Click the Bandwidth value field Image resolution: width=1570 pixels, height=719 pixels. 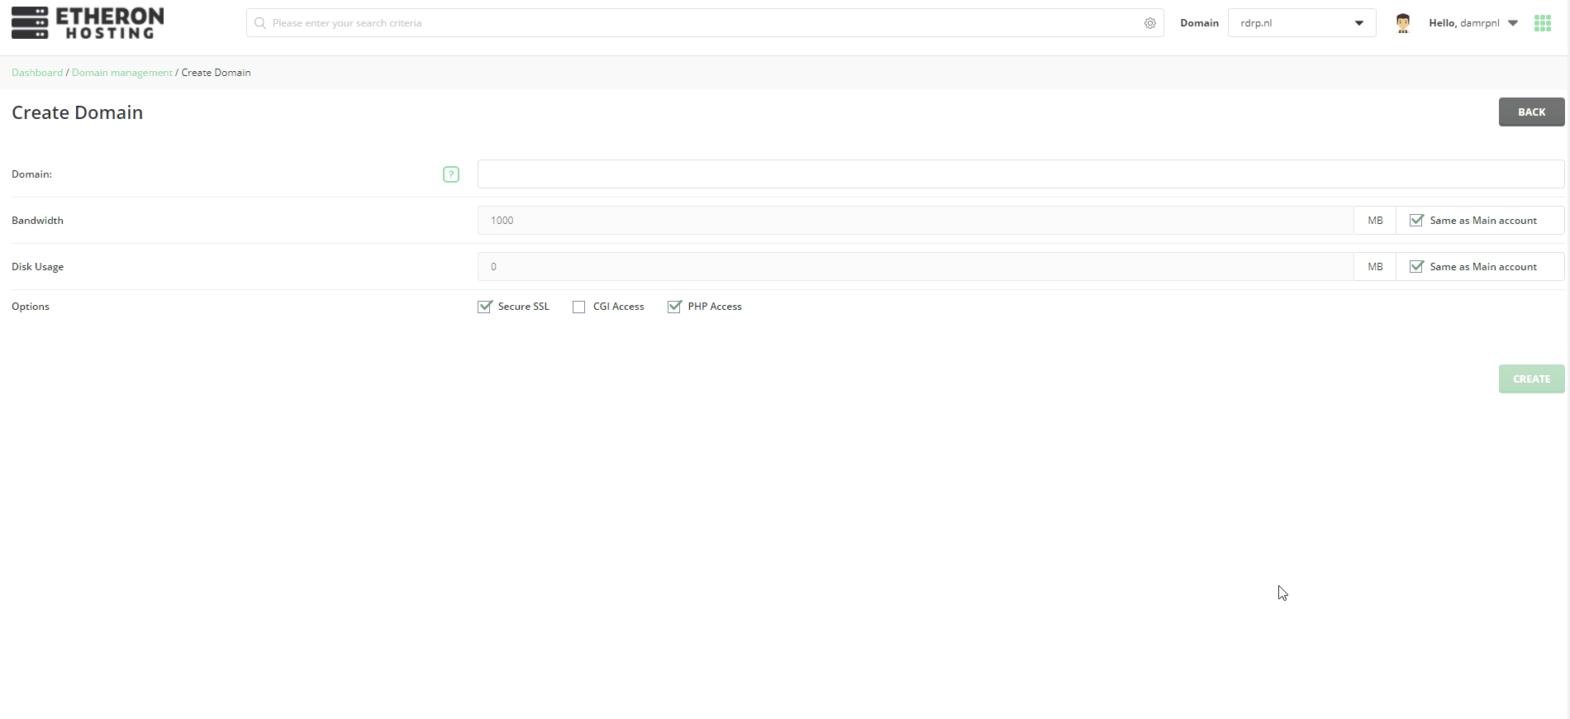click(915, 221)
